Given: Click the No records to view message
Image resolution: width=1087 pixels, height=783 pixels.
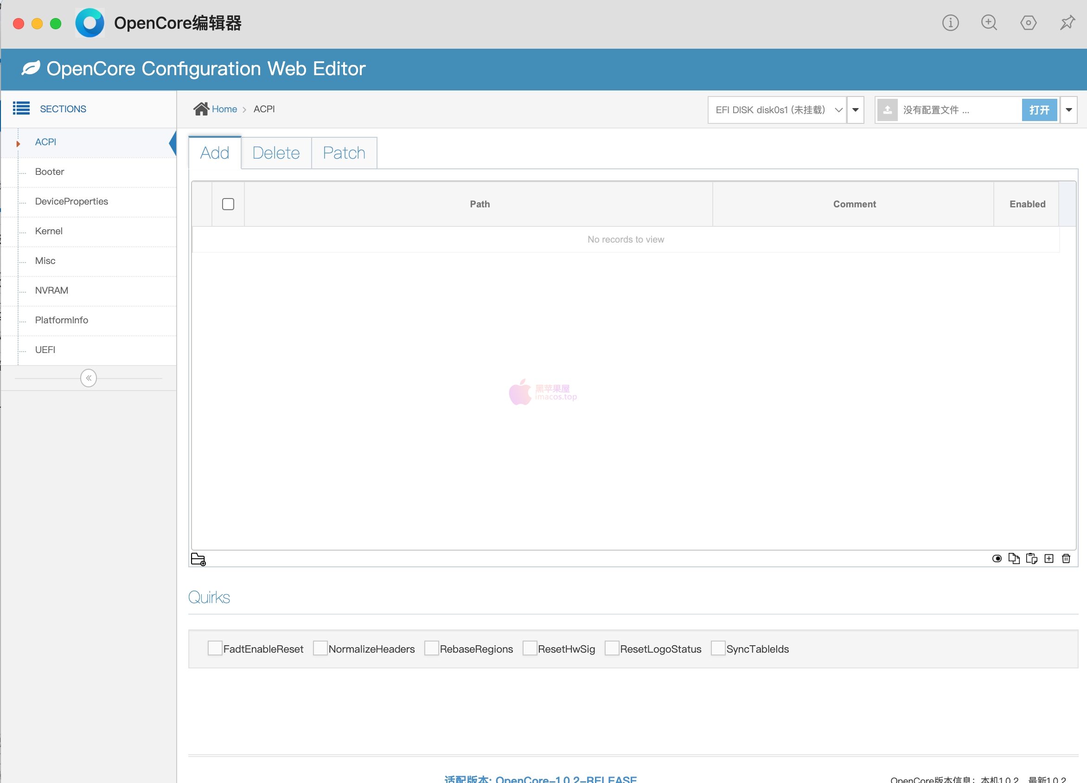Looking at the screenshot, I should pos(626,239).
